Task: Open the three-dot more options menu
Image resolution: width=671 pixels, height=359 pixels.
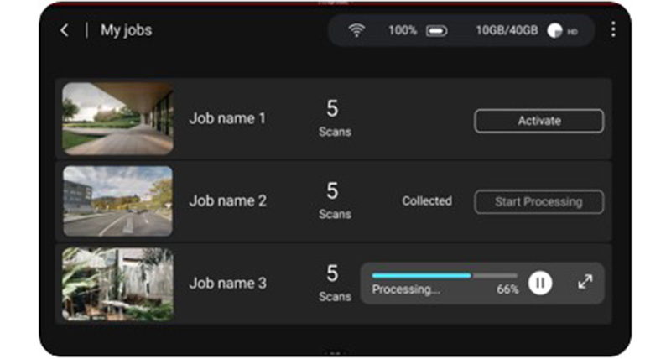Action: coord(613,30)
